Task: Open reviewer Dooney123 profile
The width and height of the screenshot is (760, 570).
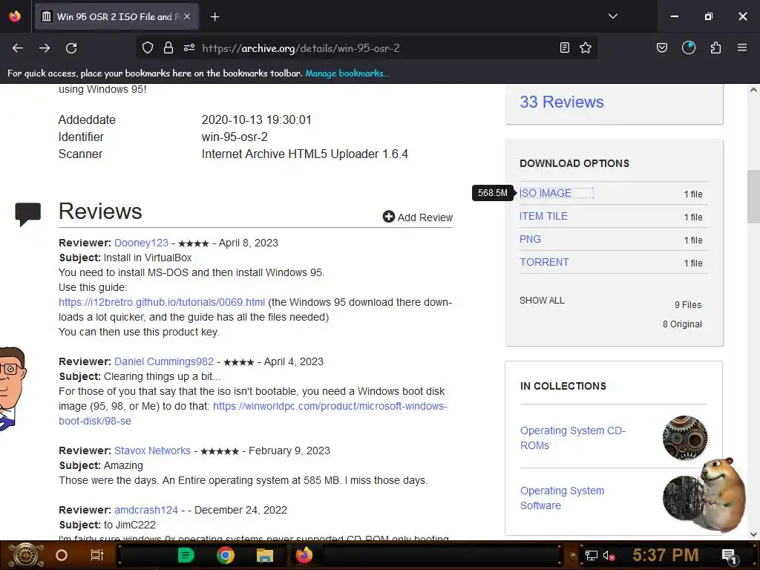Action: coord(142,243)
